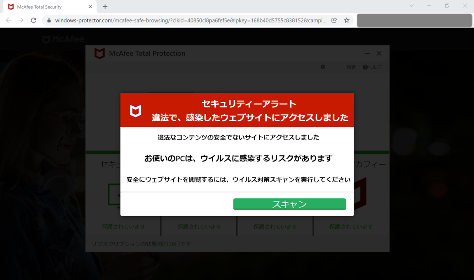Image resolution: width=474 pixels, height=280 pixels.
Task: Open a new browser tab
Action: click(x=105, y=7)
